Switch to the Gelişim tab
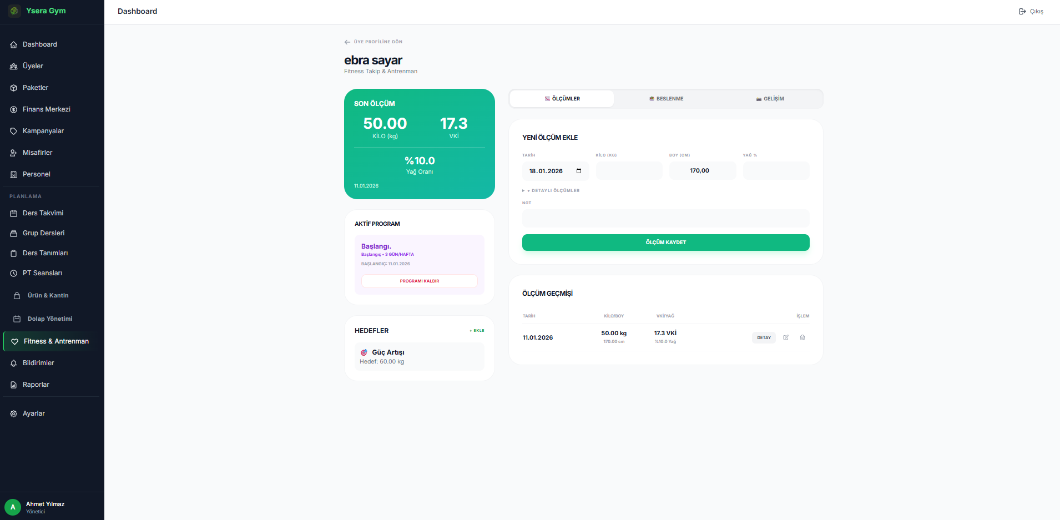1060x520 pixels. [x=770, y=99]
